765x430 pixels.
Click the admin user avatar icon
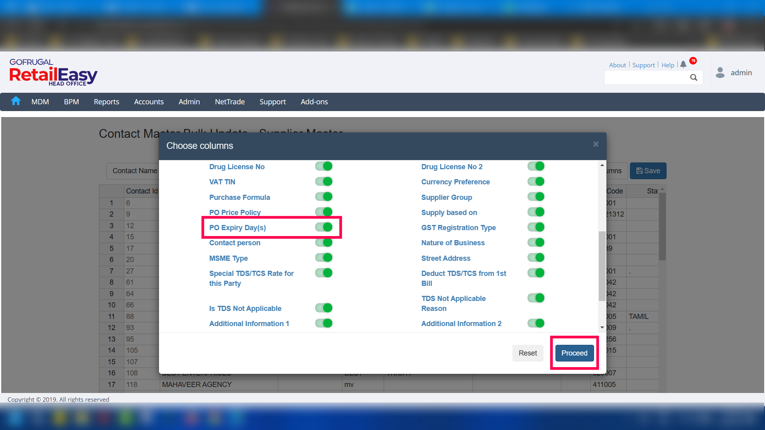tap(720, 72)
